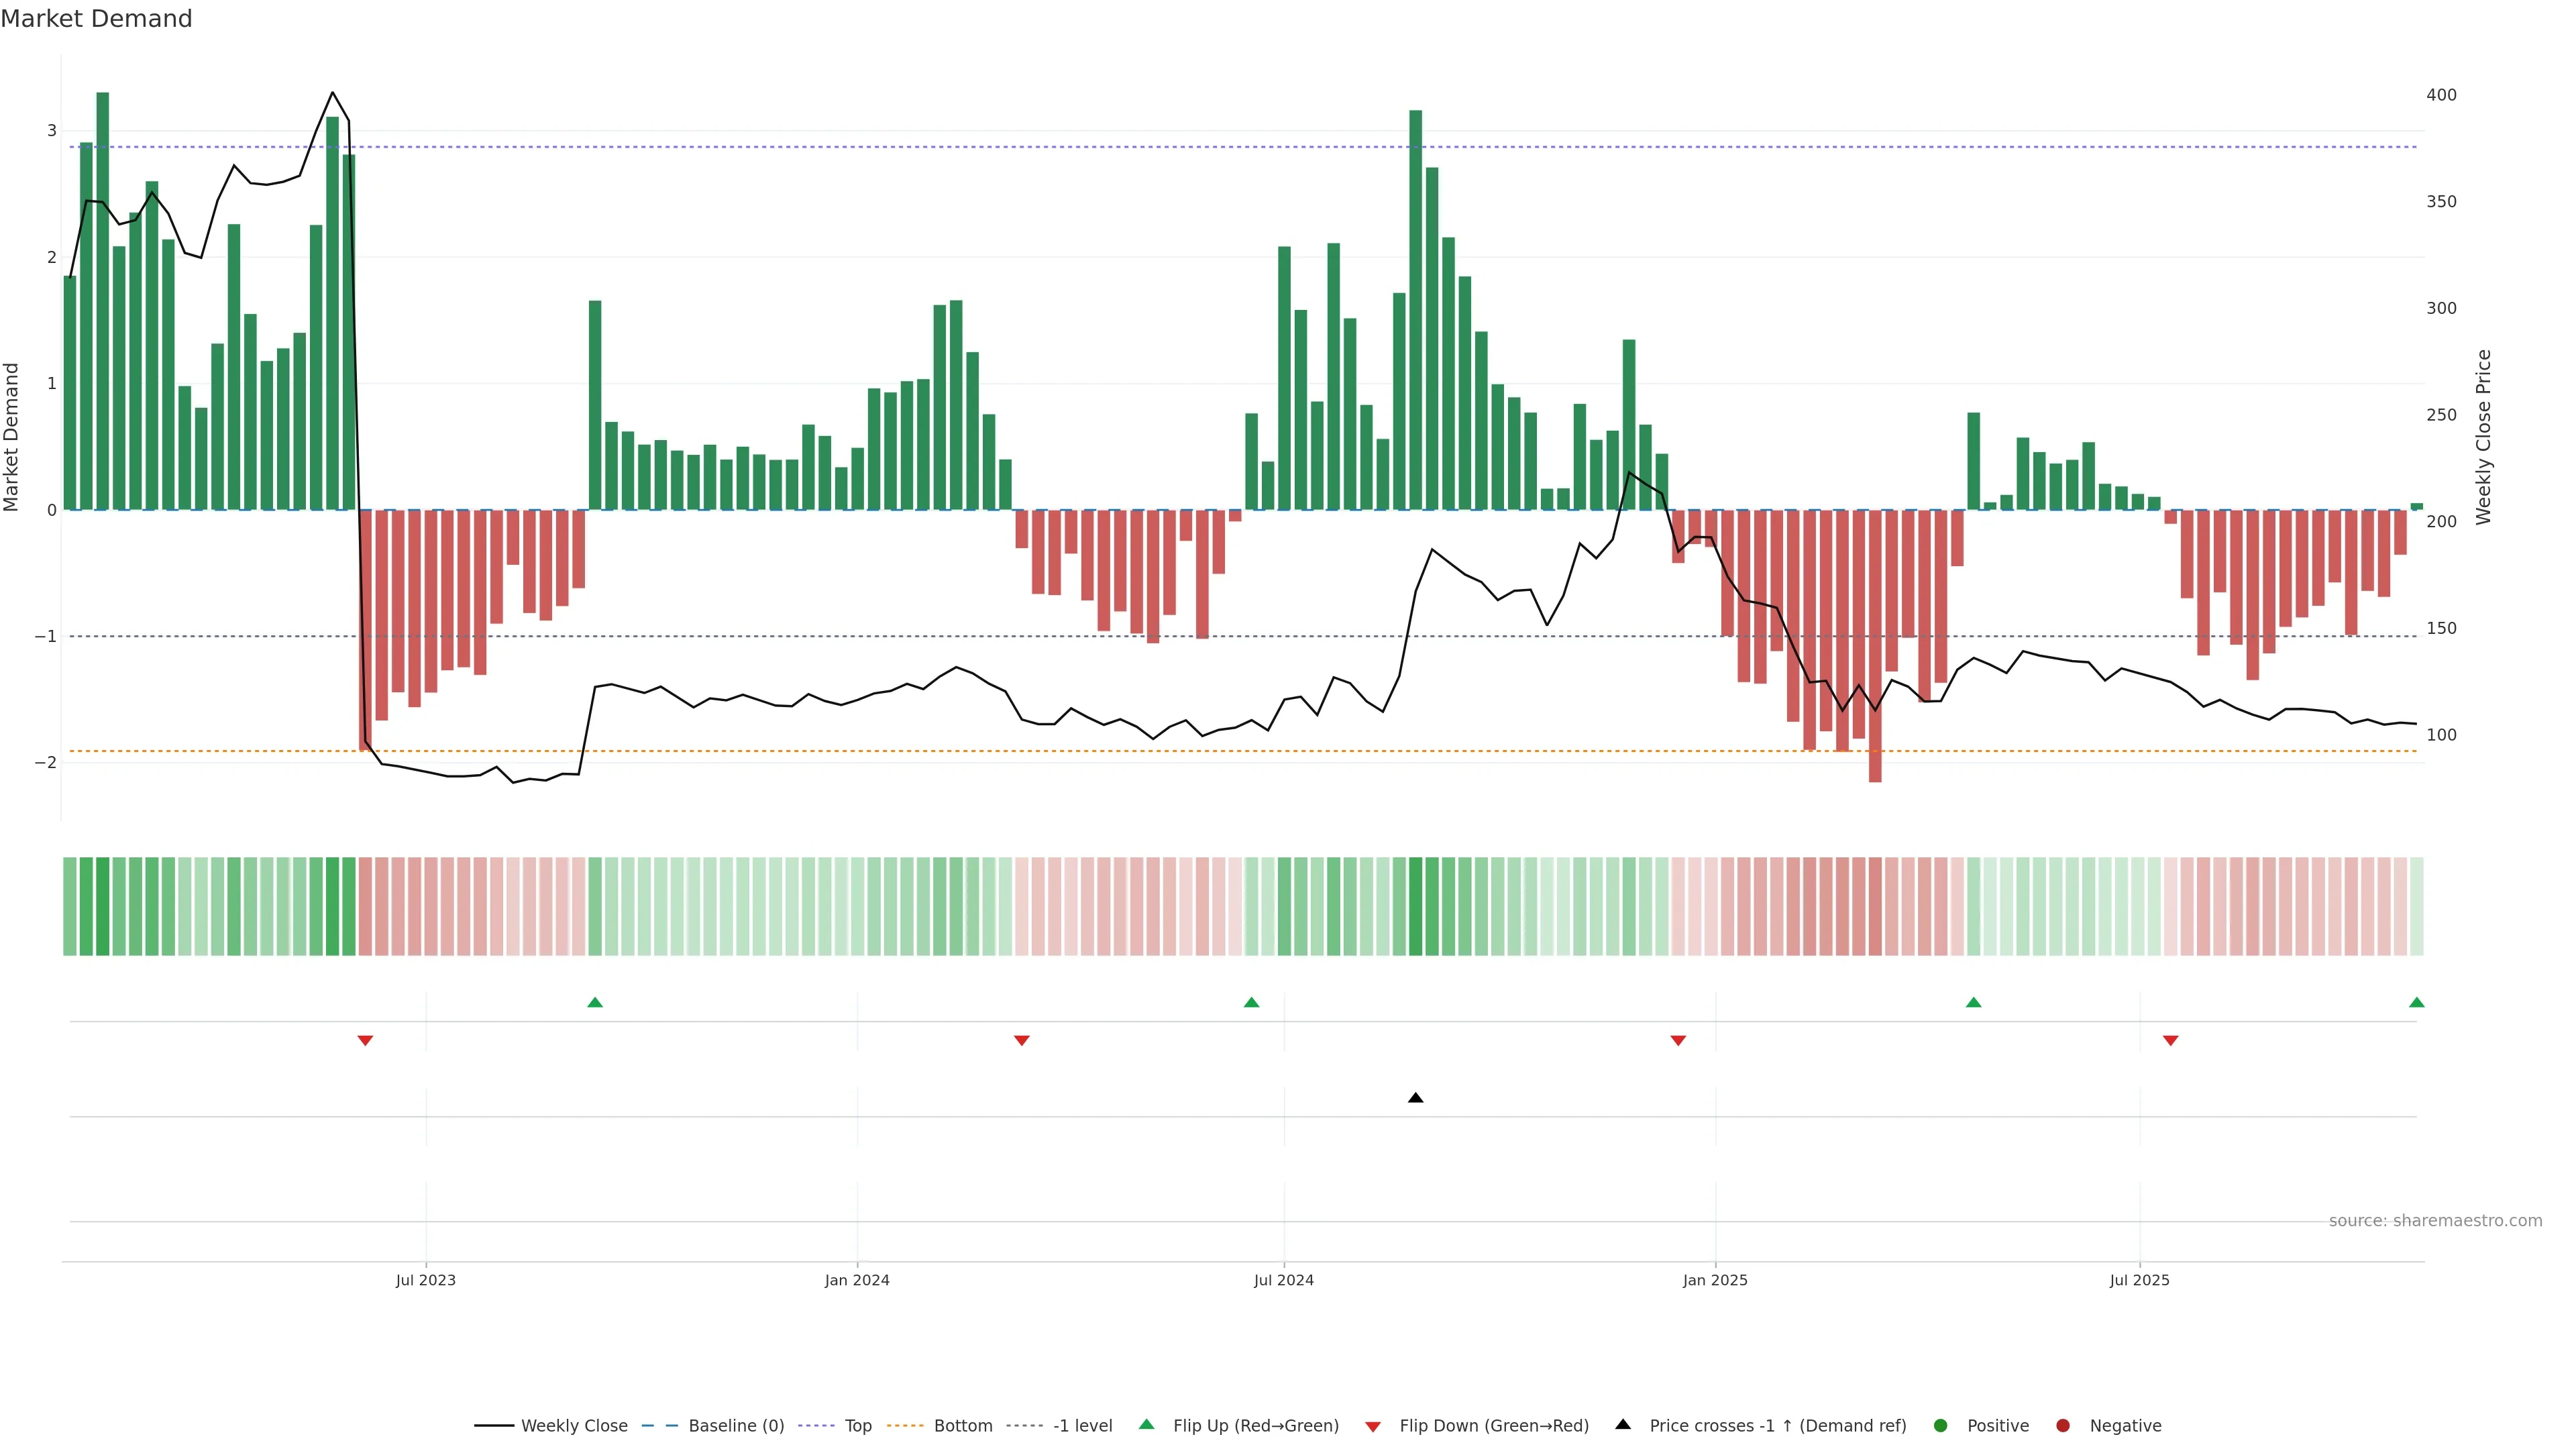The height and width of the screenshot is (1449, 2576).
Task: Click the Jan 2025 x-axis label
Action: [x=1715, y=1280]
